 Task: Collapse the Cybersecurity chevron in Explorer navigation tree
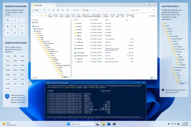pos(38,41)
